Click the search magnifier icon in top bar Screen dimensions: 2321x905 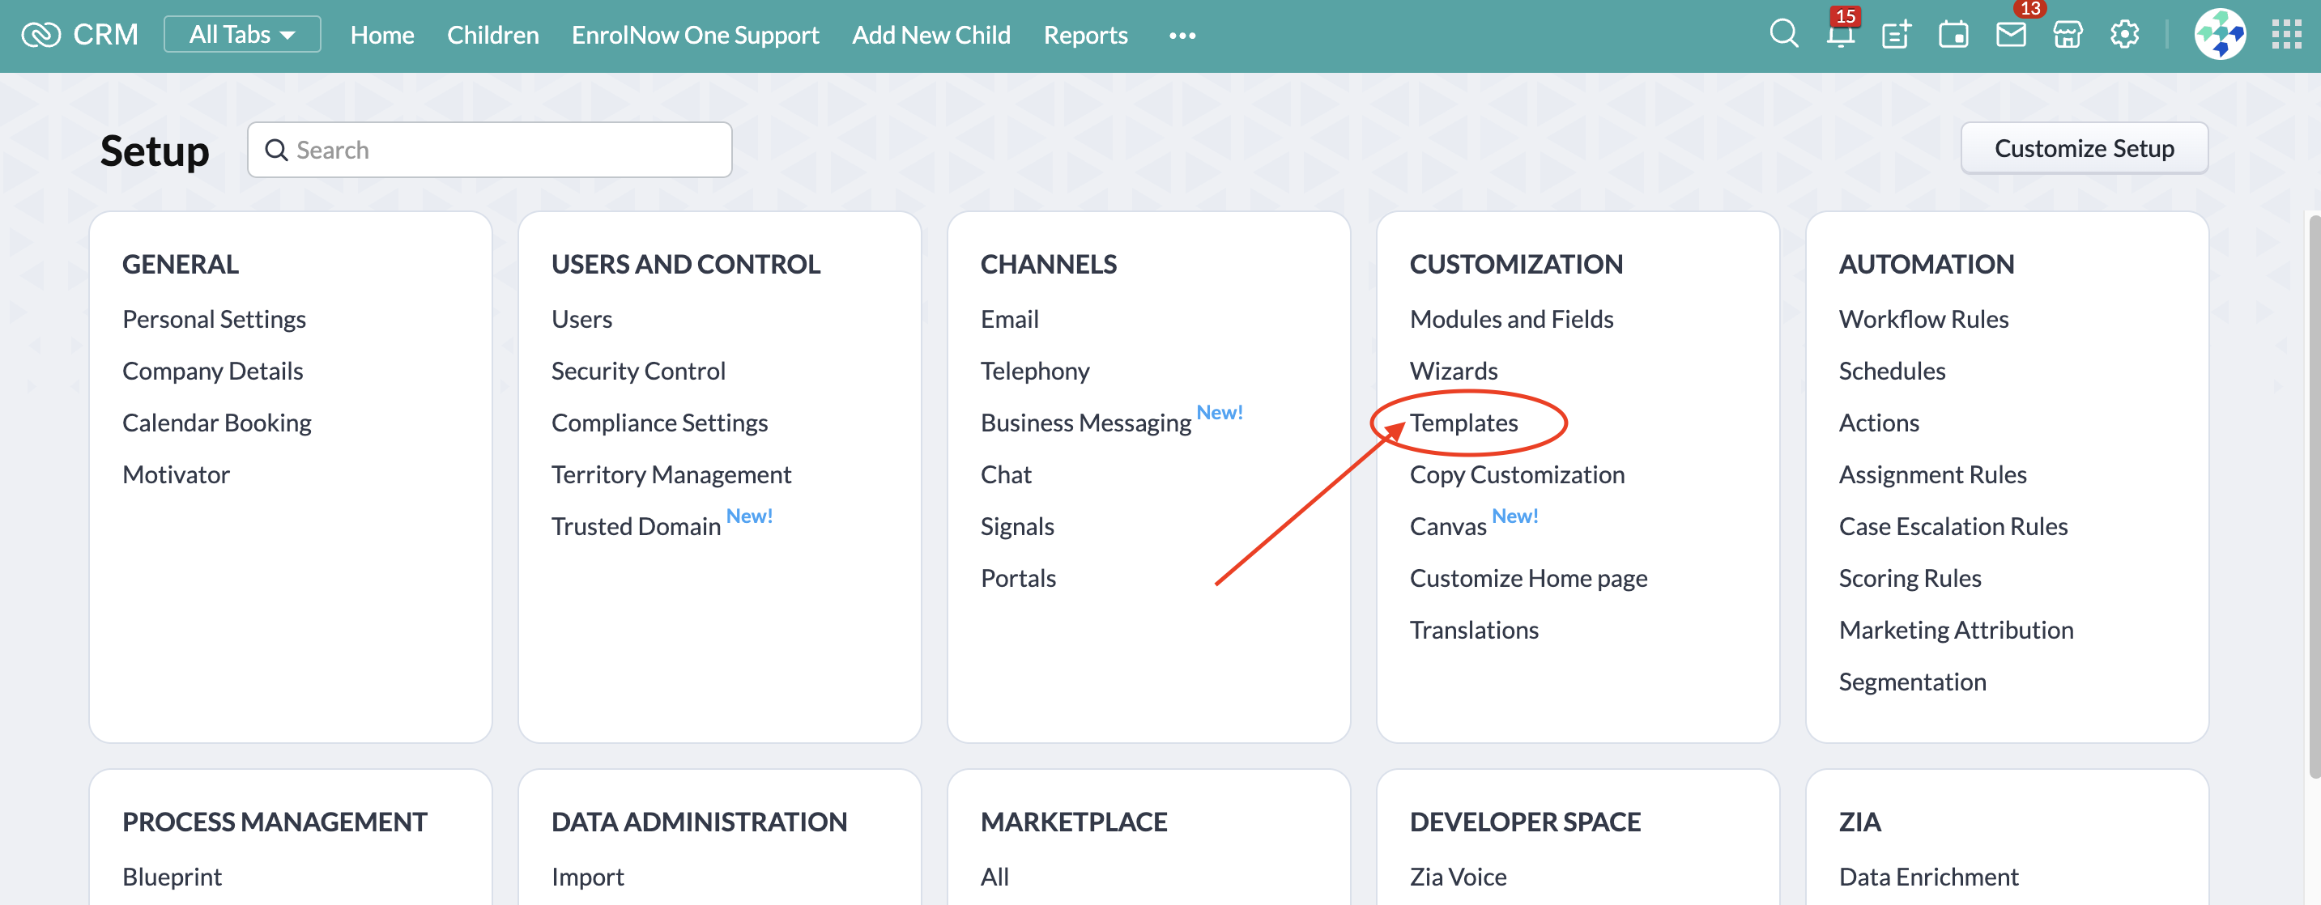pos(1783,34)
